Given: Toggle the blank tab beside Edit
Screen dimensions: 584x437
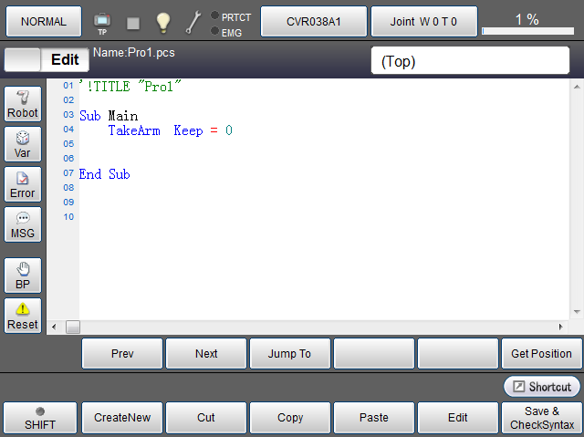Looking at the screenshot, I should pos(24,59).
